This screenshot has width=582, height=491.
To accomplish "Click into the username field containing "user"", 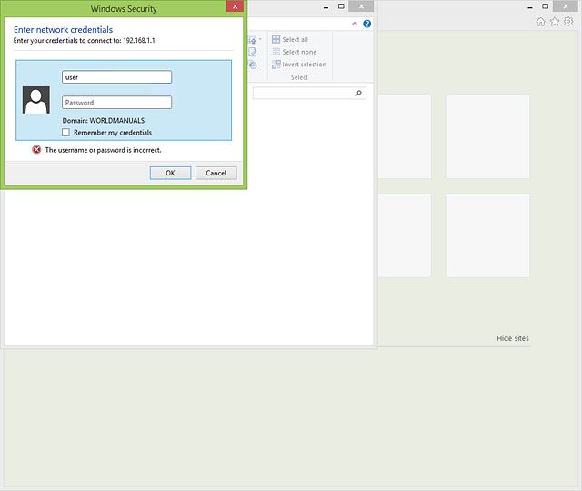I will coord(117,77).
